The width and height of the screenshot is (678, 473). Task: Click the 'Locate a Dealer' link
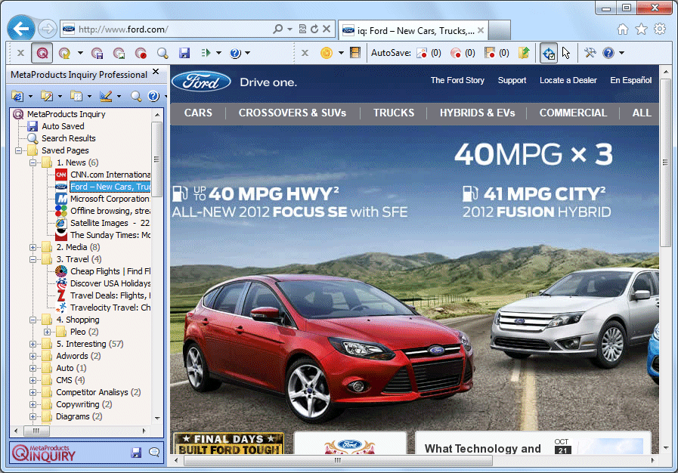568,80
